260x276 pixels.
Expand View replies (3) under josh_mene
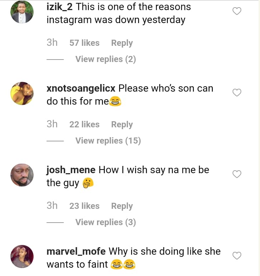[105, 222]
